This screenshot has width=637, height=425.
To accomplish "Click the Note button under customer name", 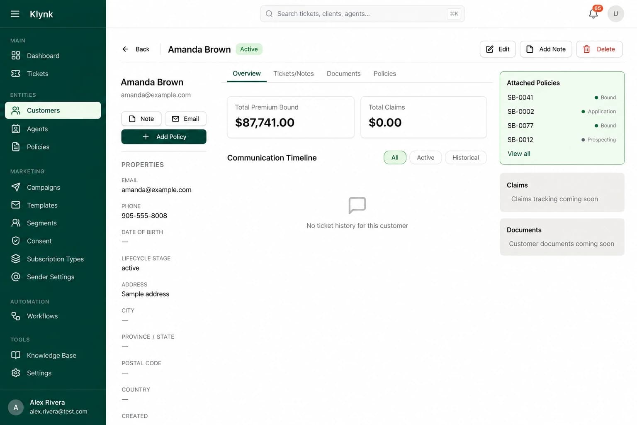I will tap(141, 119).
